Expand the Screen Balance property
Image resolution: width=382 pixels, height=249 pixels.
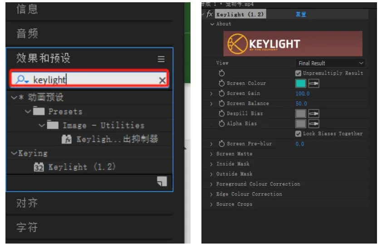(211, 104)
